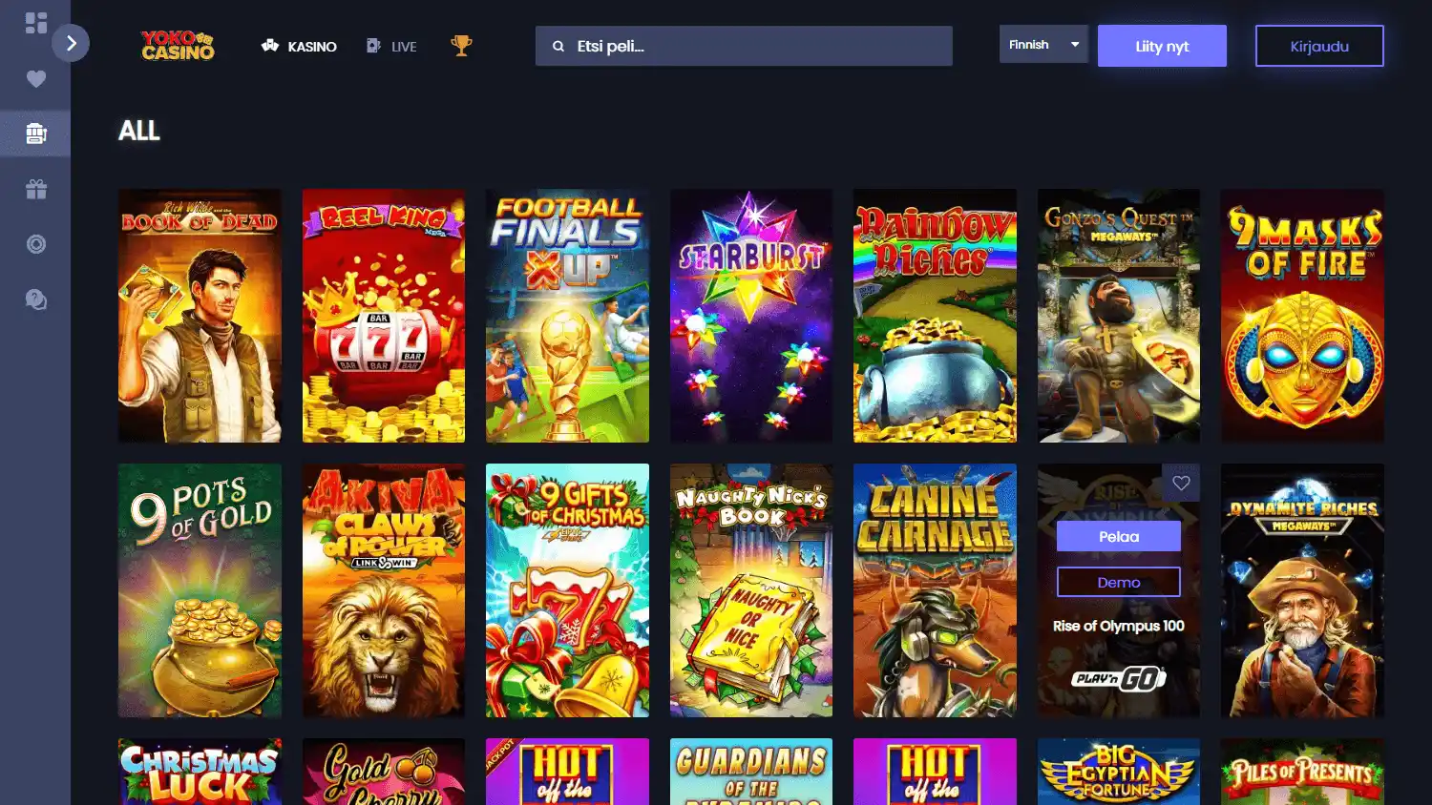Click the search magnifier icon
The width and height of the screenshot is (1432, 805).
tap(558, 46)
